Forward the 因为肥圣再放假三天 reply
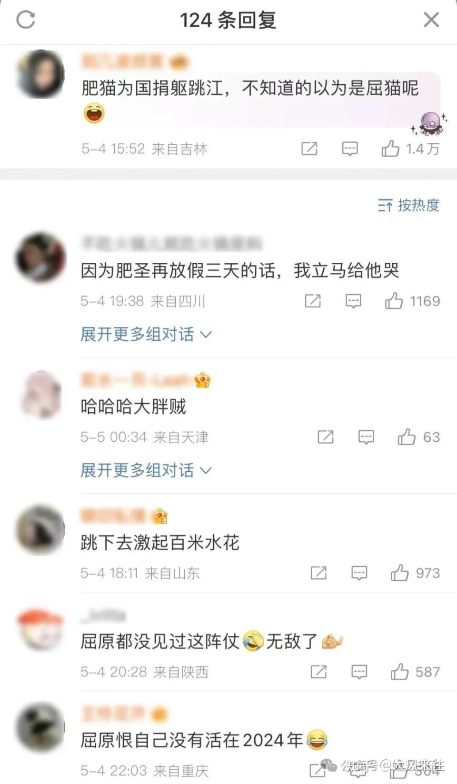This screenshot has width=457, height=784. (x=313, y=301)
